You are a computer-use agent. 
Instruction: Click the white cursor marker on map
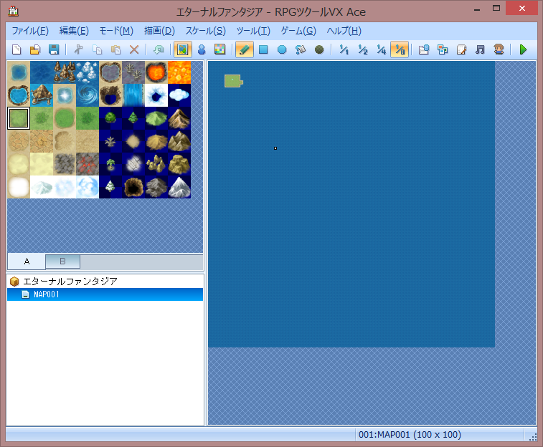(x=275, y=148)
